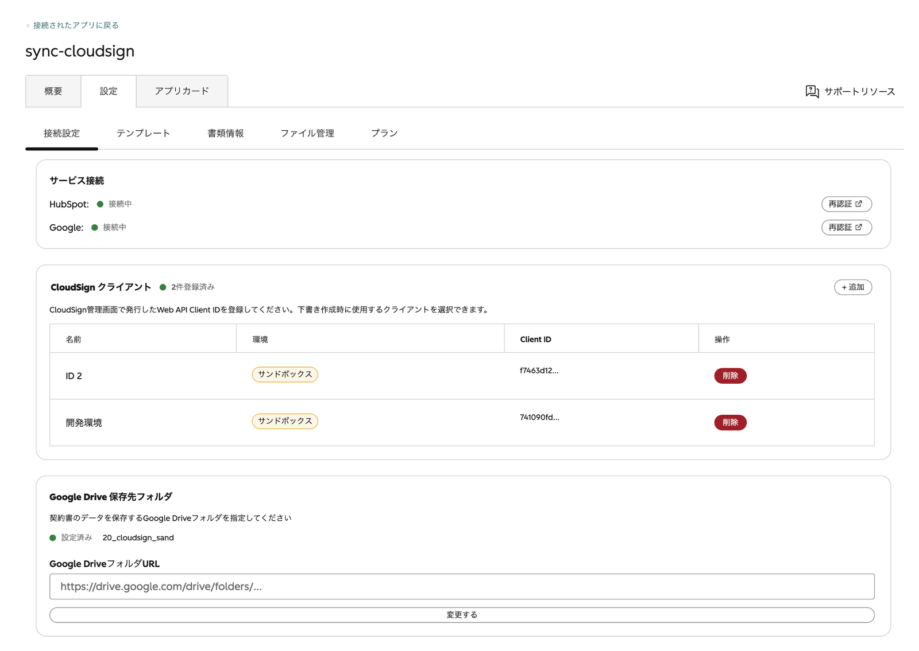919x651 pixels.
Task: Click the 20_cloudsign_sand folder name
Action: click(138, 538)
